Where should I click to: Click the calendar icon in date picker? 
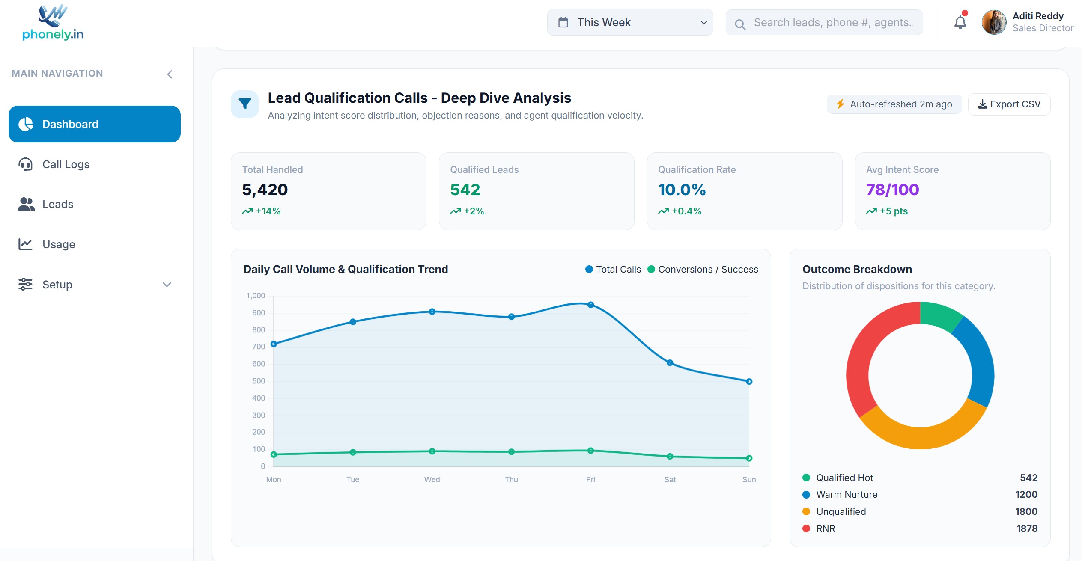563,22
